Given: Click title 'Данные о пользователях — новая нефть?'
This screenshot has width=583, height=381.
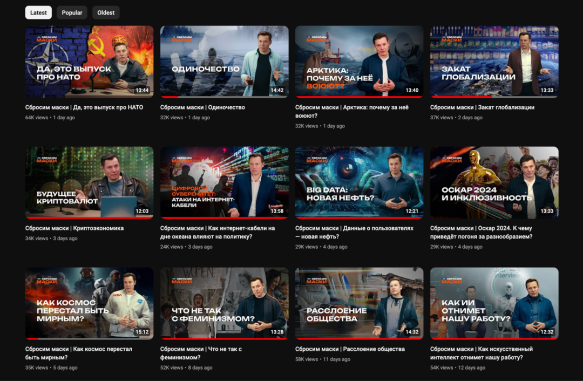Looking at the screenshot, I should coord(354,232).
